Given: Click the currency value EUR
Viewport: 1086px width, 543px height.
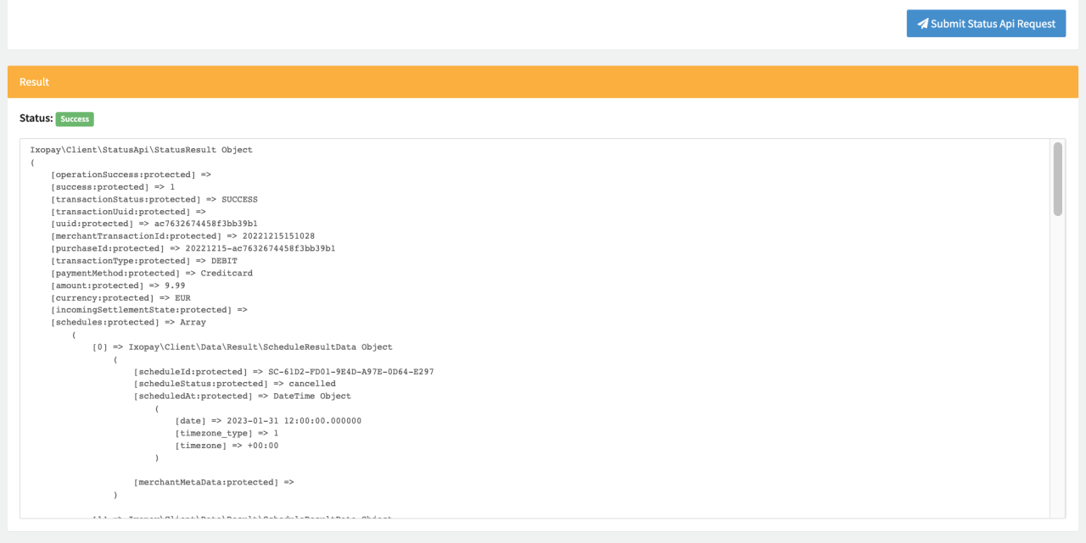Looking at the screenshot, I should click(182, 298).
